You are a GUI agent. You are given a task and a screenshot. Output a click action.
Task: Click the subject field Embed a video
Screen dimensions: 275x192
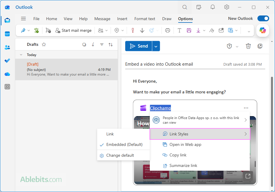[x=159, y=64]
